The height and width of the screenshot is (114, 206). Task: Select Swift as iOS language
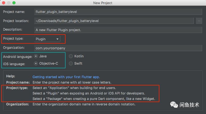point(76,63)
